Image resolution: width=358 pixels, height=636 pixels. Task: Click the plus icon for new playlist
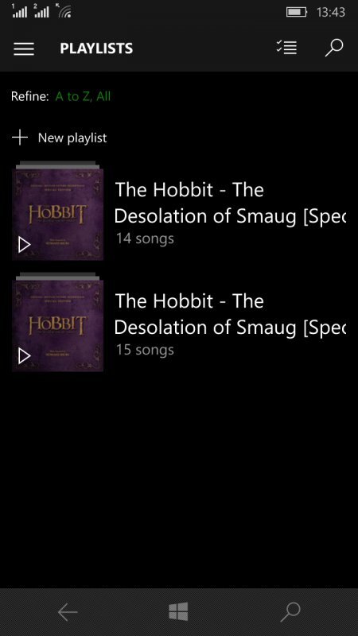pyautogui.click(x=19, y=138)
